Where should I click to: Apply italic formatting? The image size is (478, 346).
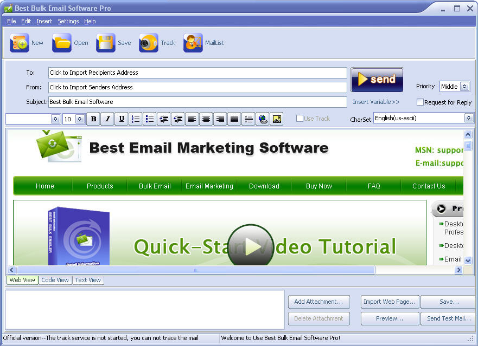[x=107, y=119]
